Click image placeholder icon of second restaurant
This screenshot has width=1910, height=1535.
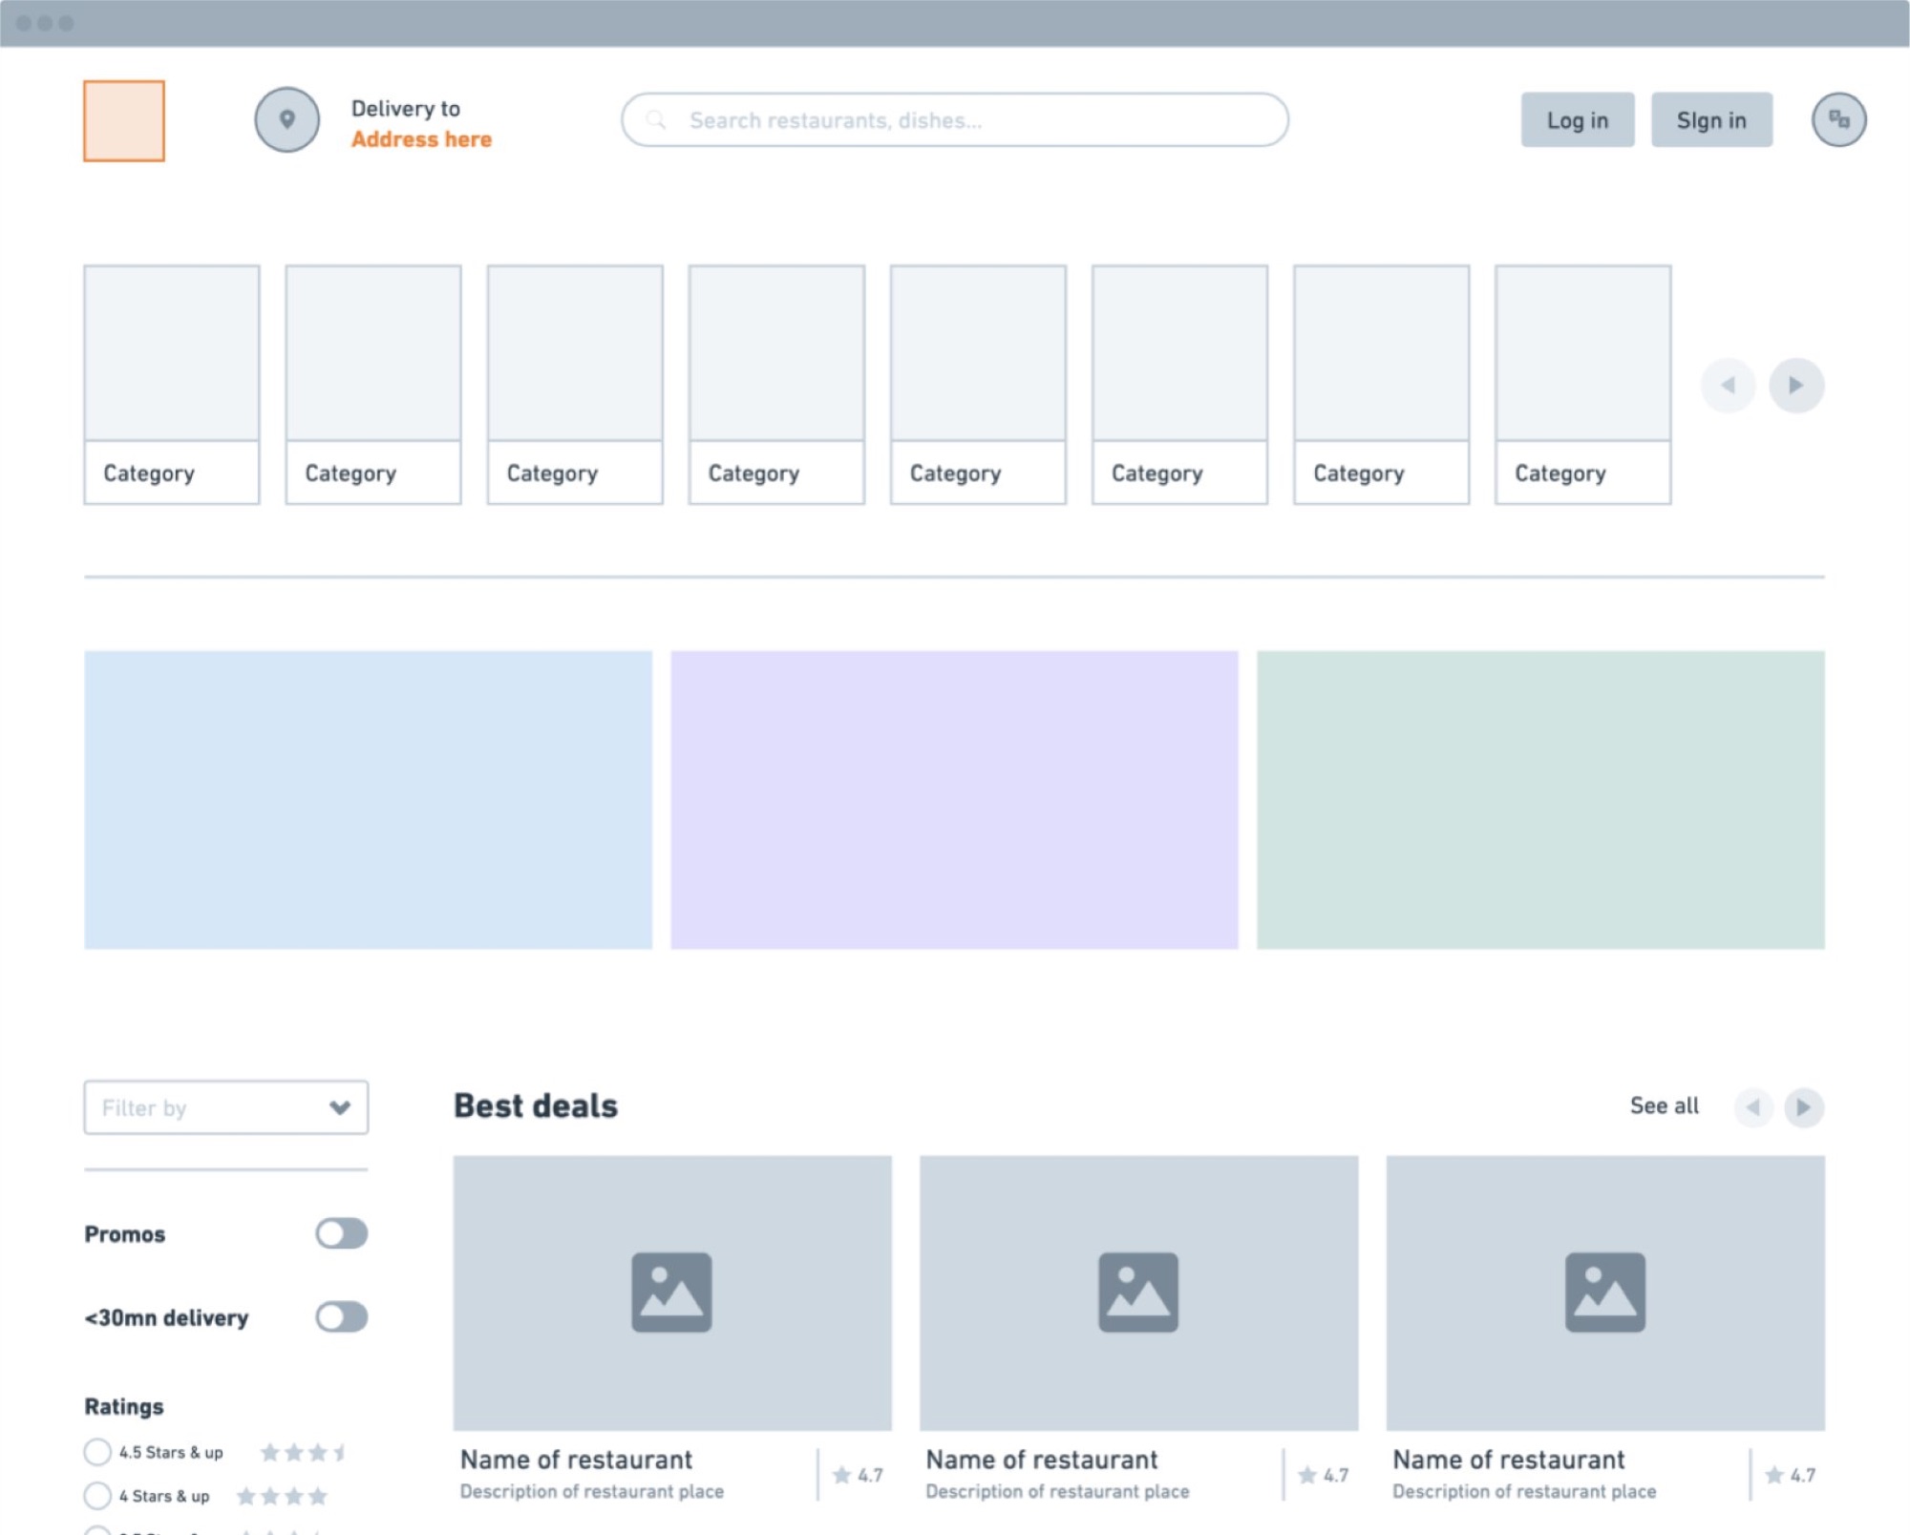pyautogui.click(x=1138, y=1292)
